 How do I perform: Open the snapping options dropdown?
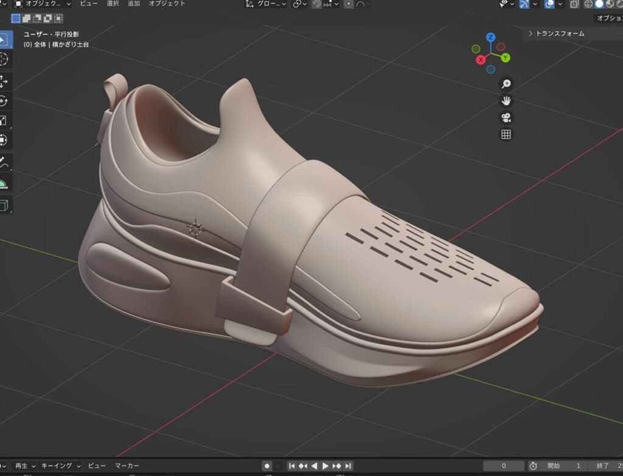point(330,4)
